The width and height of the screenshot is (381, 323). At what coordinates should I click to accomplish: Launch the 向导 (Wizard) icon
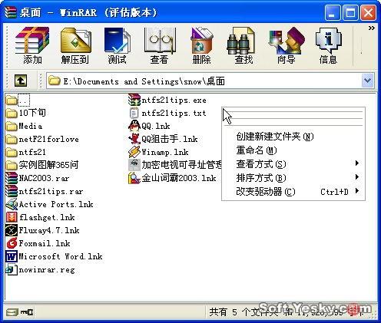tap(287, 45)
